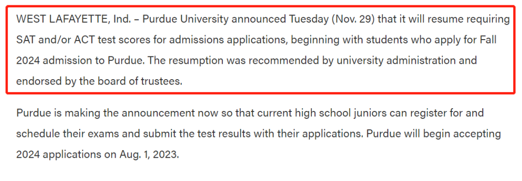This screenshot has height=181, width=522.
Task: Click the date "Aug. 1, 2023"
Action: (146, 154)
